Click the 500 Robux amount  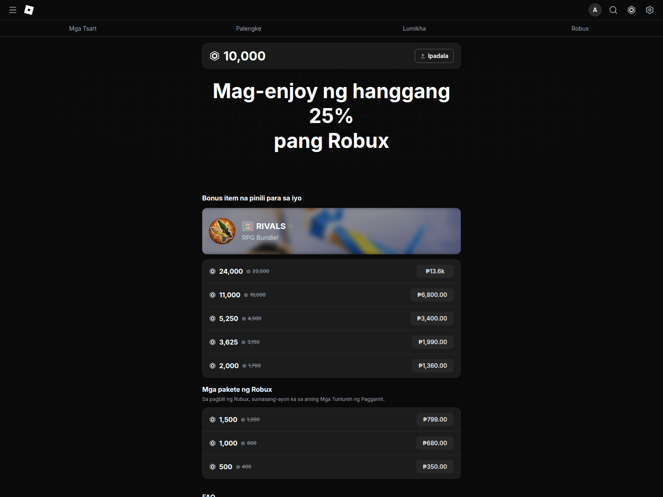[225, 467]
